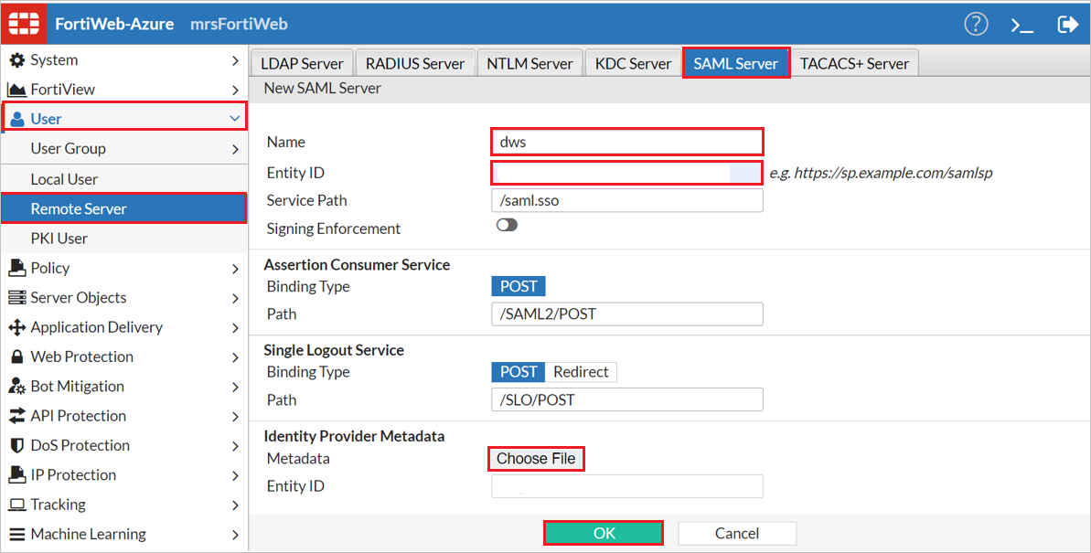Collapse the User menu chevron
This screenshot has height=553, width=1091.
[234, 119]
